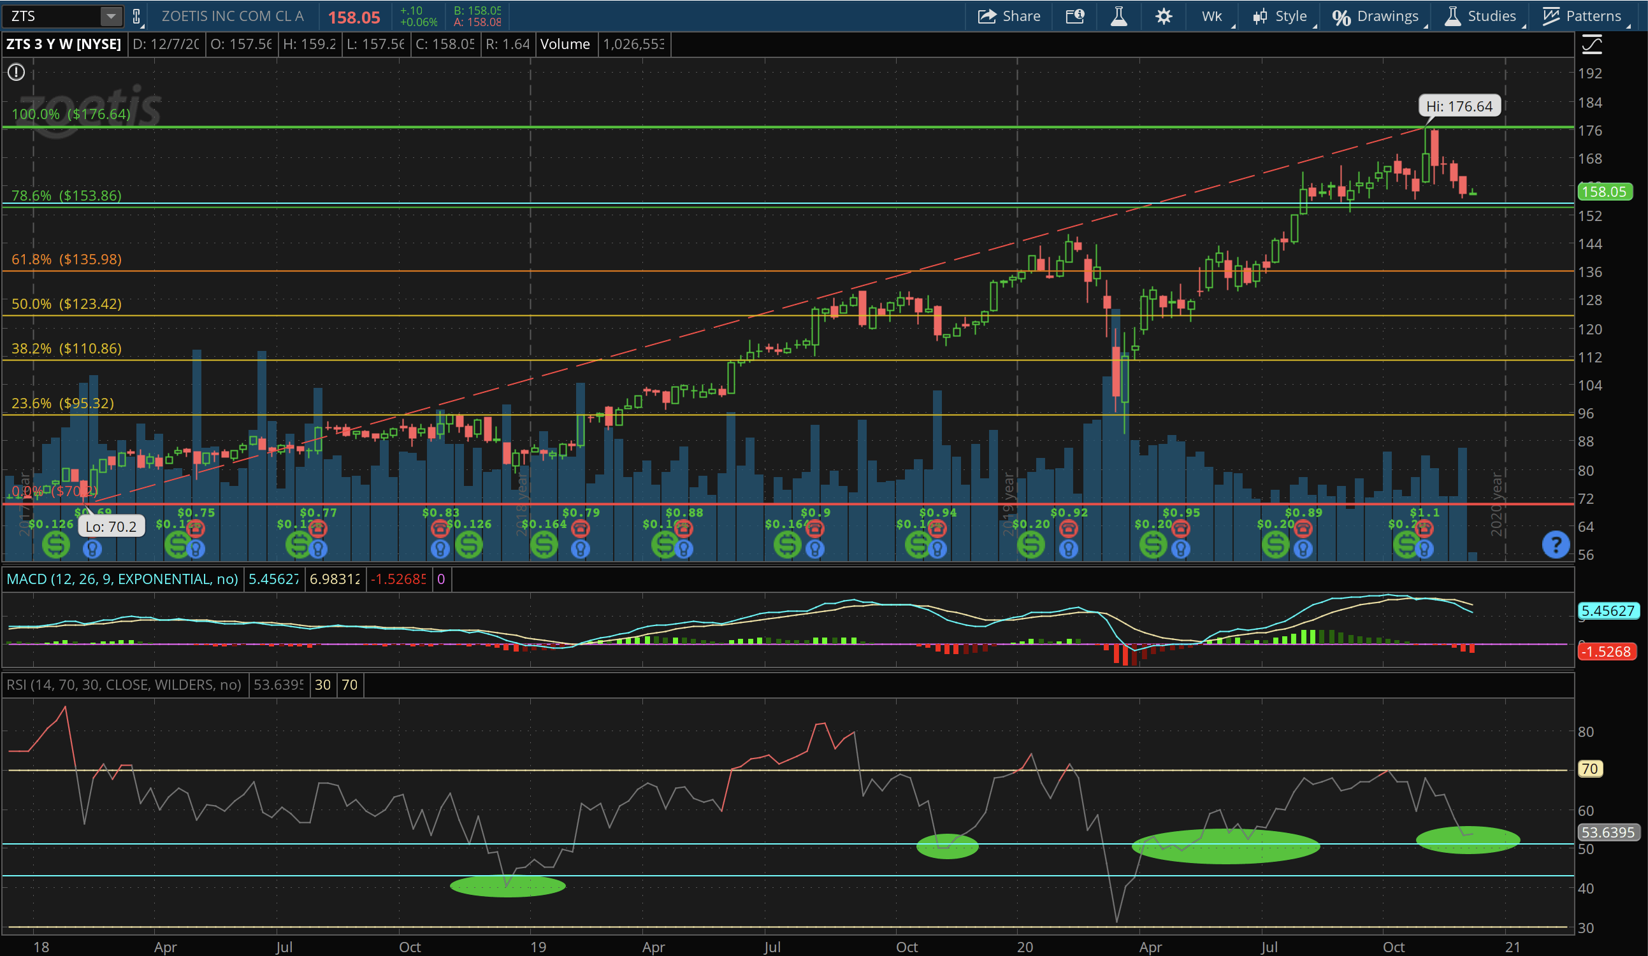This screenshot has height=956, width=1648.
Task: Click the MACD histogram value -1.52685 in header
Action: [x=398, y=579]
